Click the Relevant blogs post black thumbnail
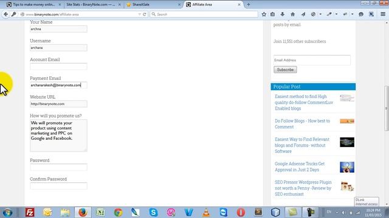The width and height of the screenshot is (389, 218). pyautogui.click(x=347, y=142)
